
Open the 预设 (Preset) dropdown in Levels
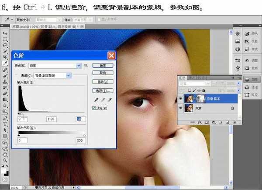(79, 66)
